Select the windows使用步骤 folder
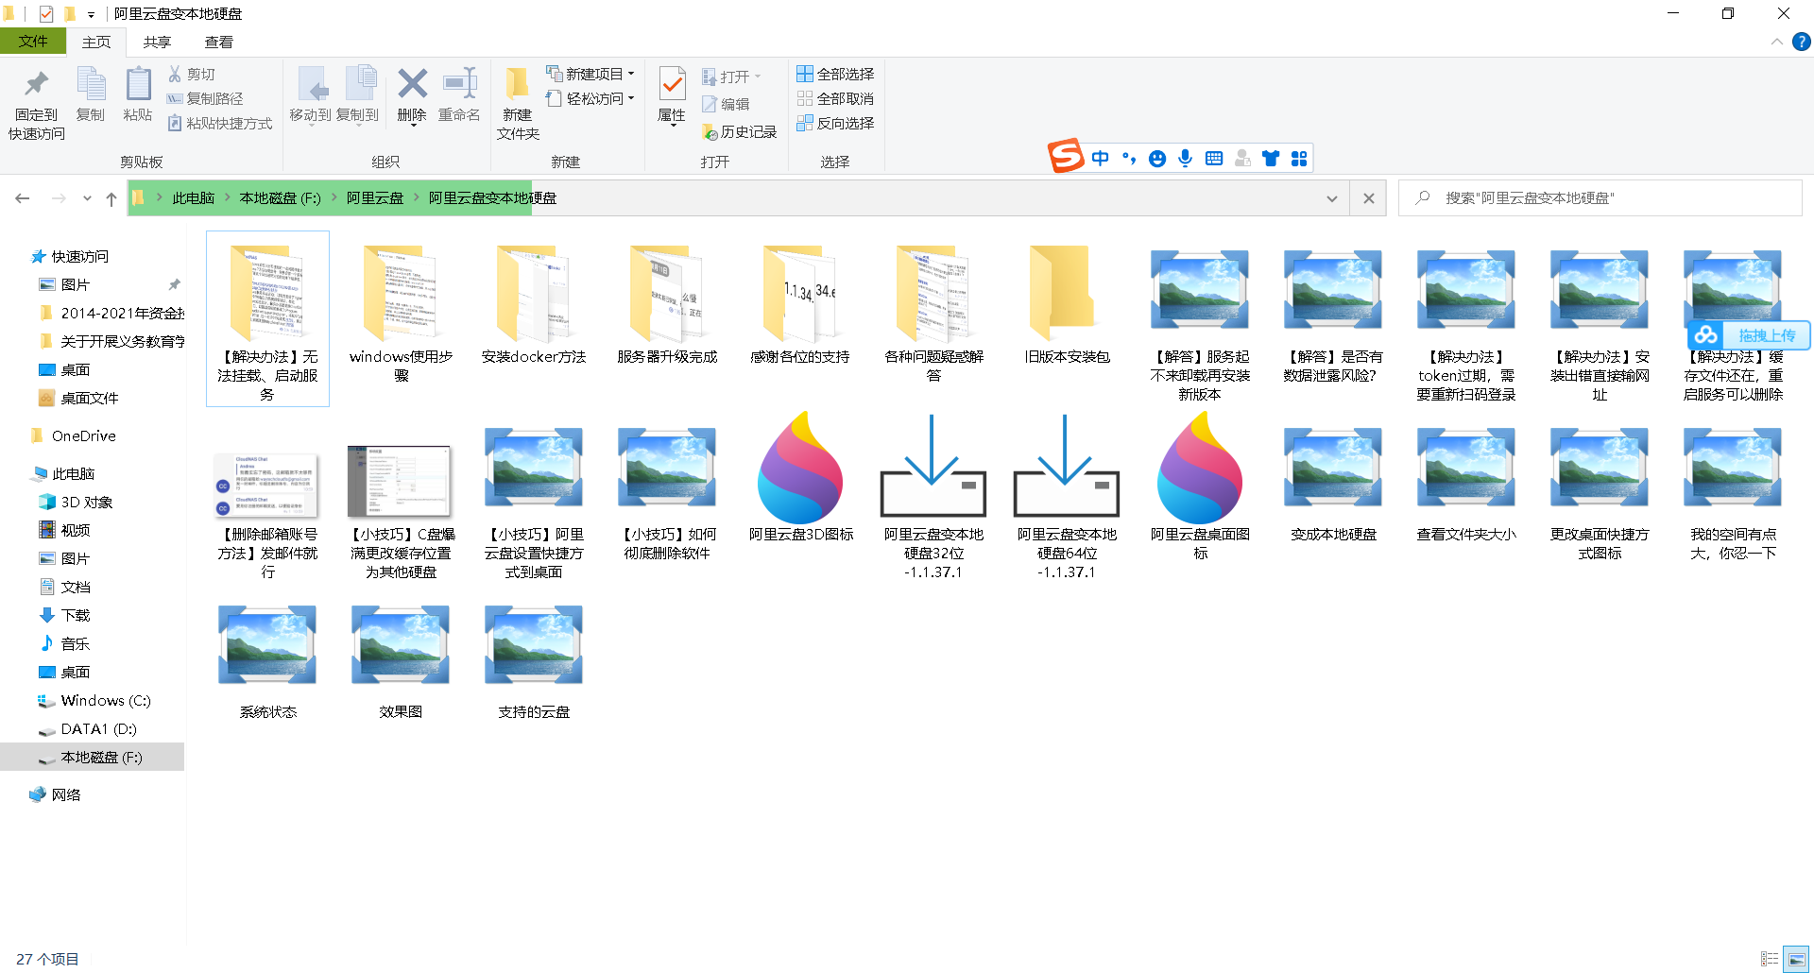 pyautogui.click(x=401, y=314)
